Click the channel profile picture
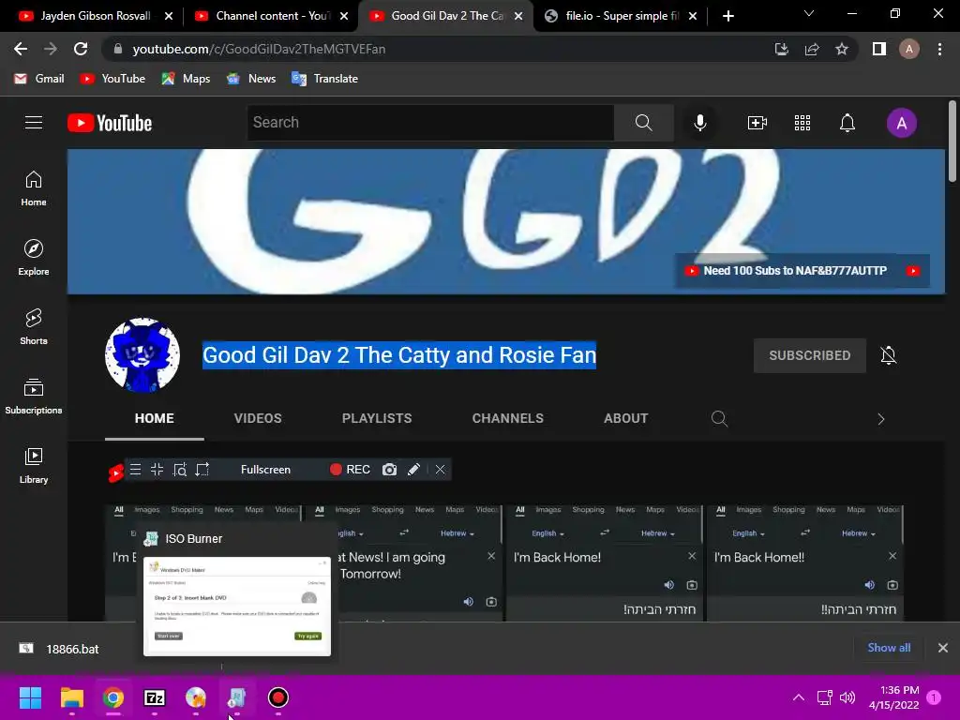960x720 pixels. tap(142, 355)
